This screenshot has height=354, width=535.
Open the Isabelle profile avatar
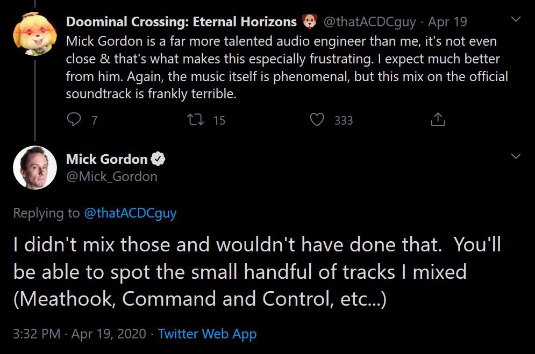click(x=35, y=33)
